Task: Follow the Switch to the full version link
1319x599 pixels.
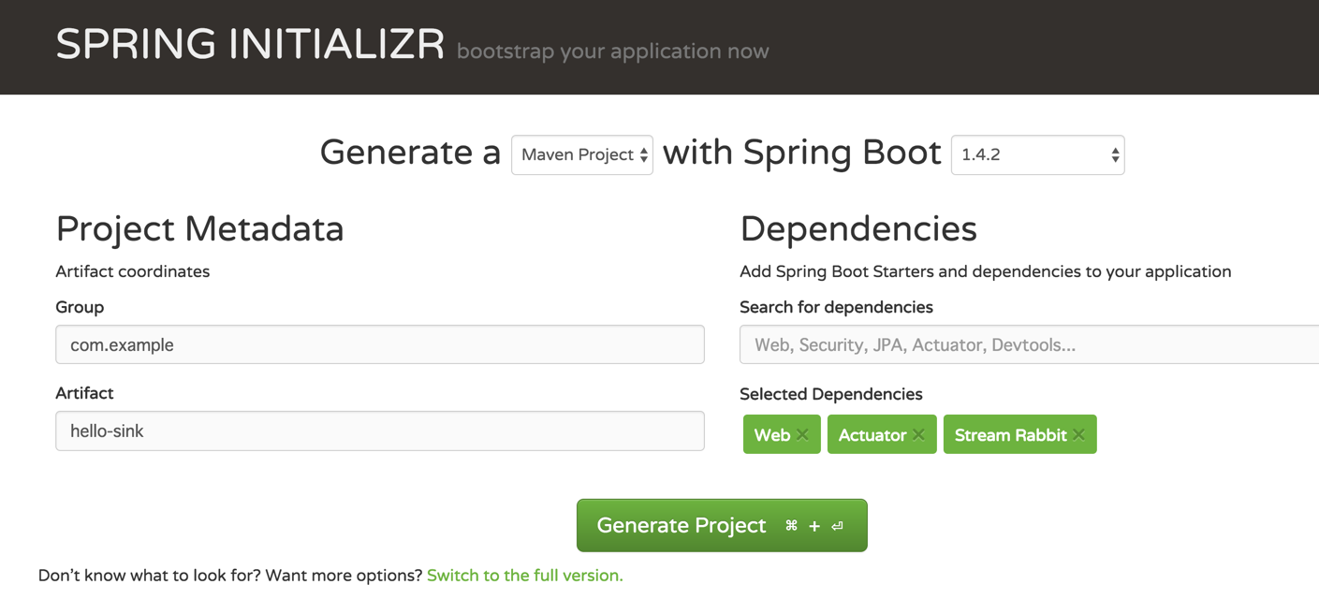Action: tap(524, 576)
